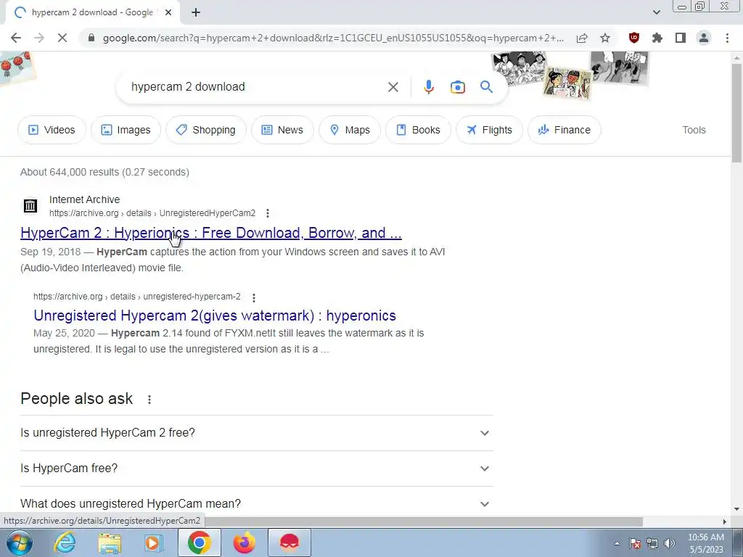Image resolution: width=743 pixels, height=557 pixels.
Task: Switch to Images results tab
Action: 126,130
